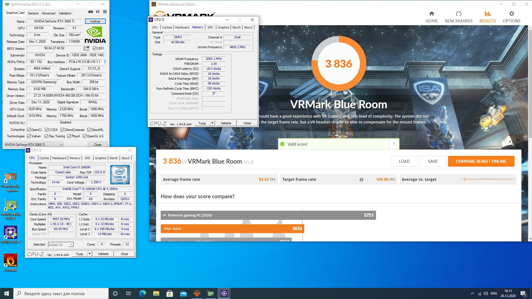Toggle Ray Tracing checkbox
The image size is (532, 299).
tap(46, 136)
